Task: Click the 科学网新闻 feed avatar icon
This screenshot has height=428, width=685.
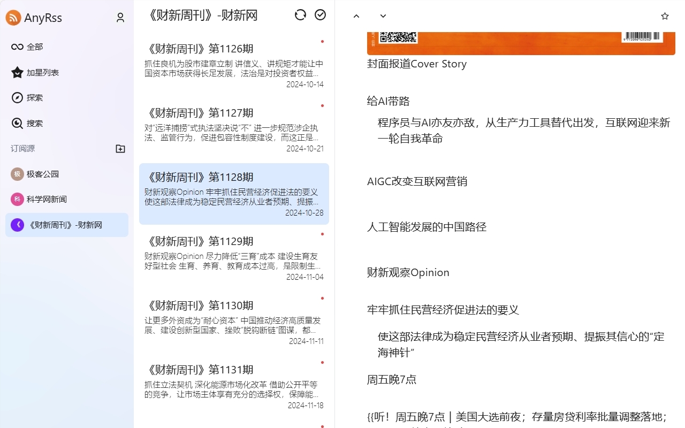Action: [x=17, y=200]
